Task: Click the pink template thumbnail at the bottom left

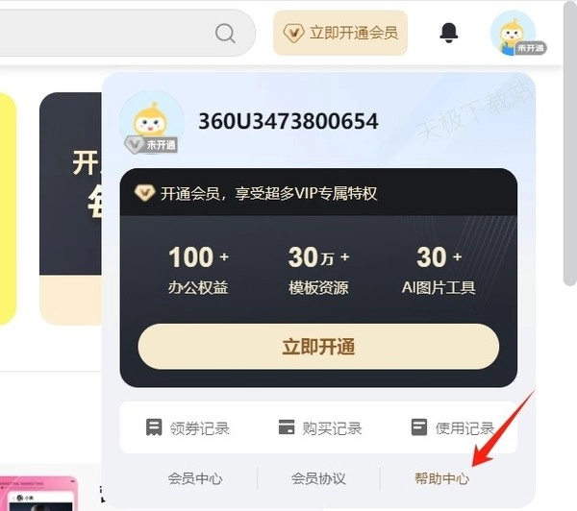Action: coord(38,494)
